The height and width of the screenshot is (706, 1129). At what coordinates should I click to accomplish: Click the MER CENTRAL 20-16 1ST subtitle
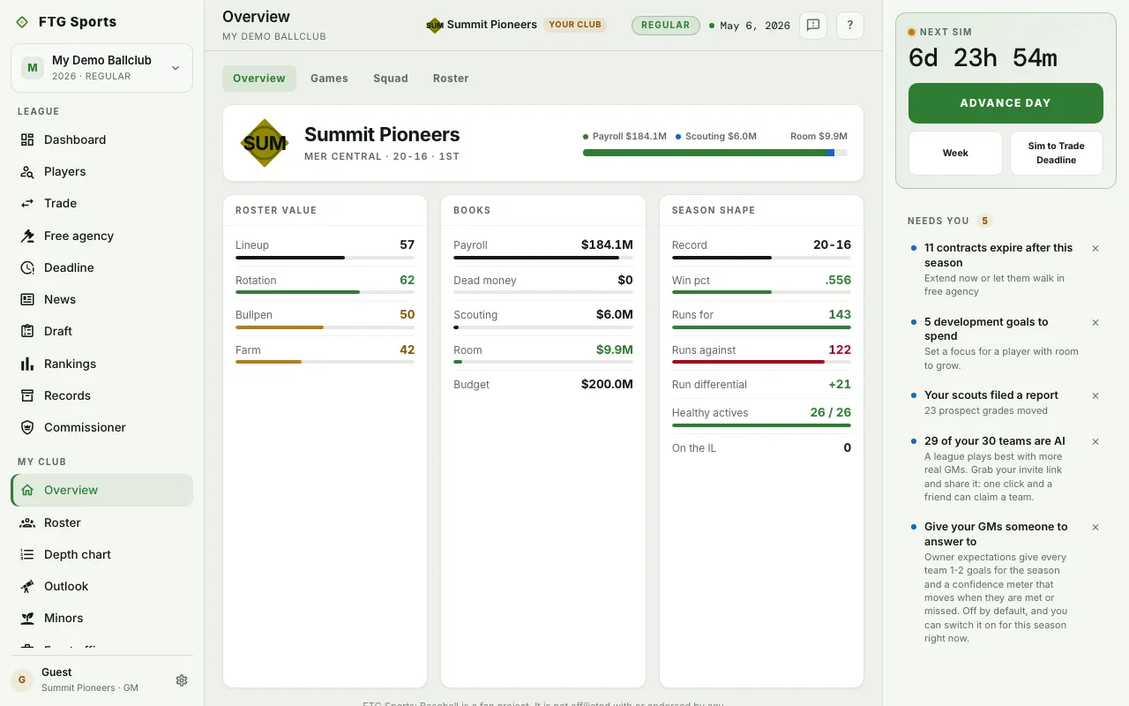tap(382, 156)
